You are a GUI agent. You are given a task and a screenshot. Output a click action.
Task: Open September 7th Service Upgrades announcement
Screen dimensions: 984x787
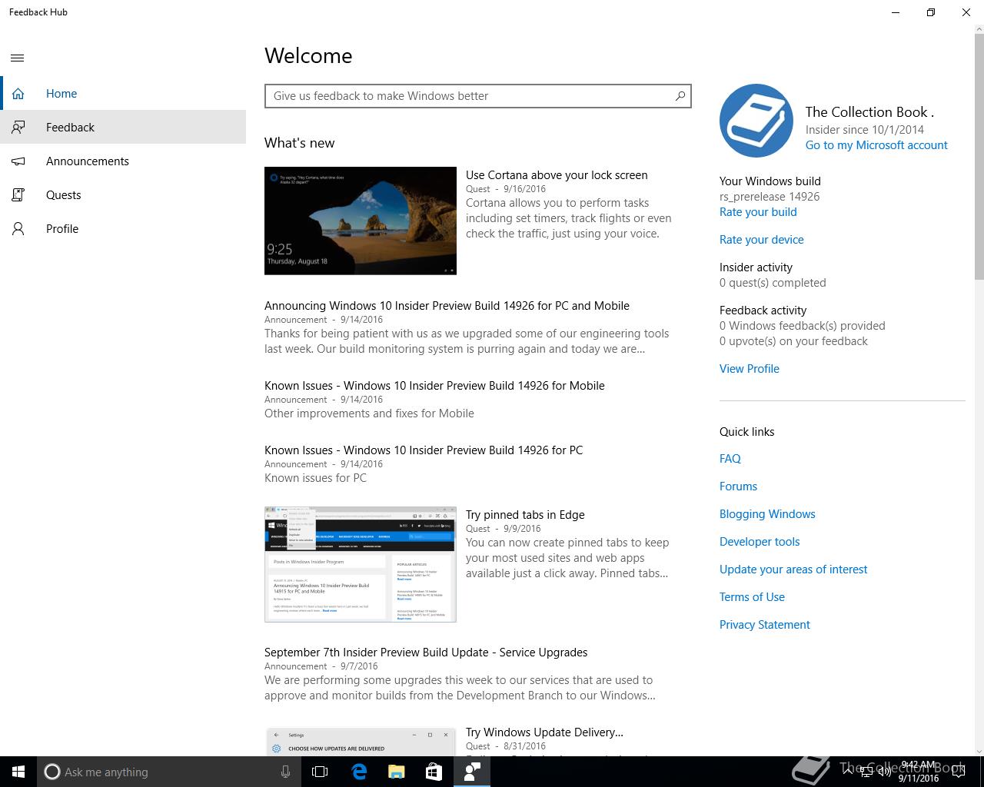coord(426,653)
